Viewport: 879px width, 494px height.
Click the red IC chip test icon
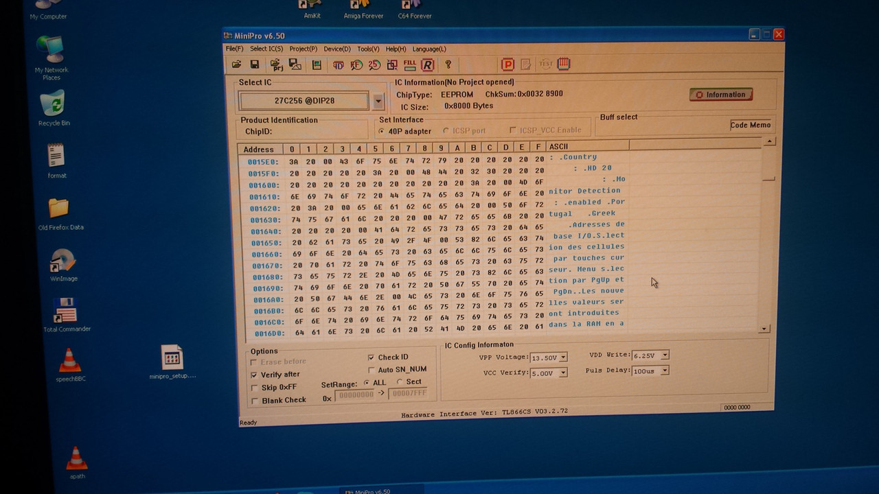tap(564, 64)
